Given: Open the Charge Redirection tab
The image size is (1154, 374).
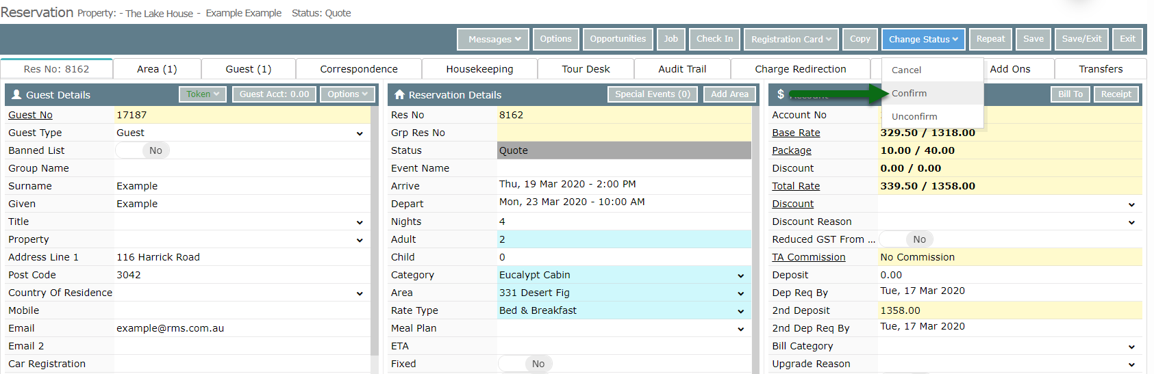Looking at the screenshot, I should [x=801, y=69].
